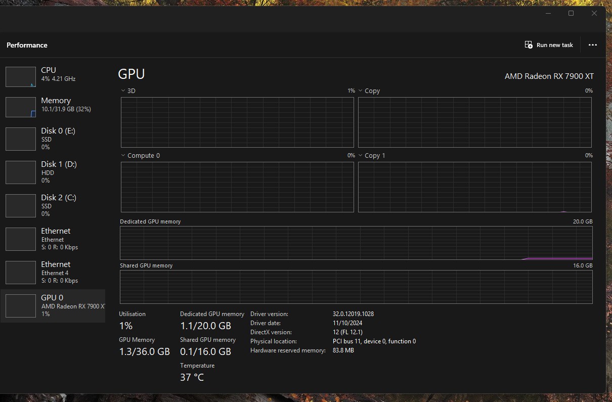
Task: Select the CPU mini graph thumbnail
Action: (x=21, y=76)
